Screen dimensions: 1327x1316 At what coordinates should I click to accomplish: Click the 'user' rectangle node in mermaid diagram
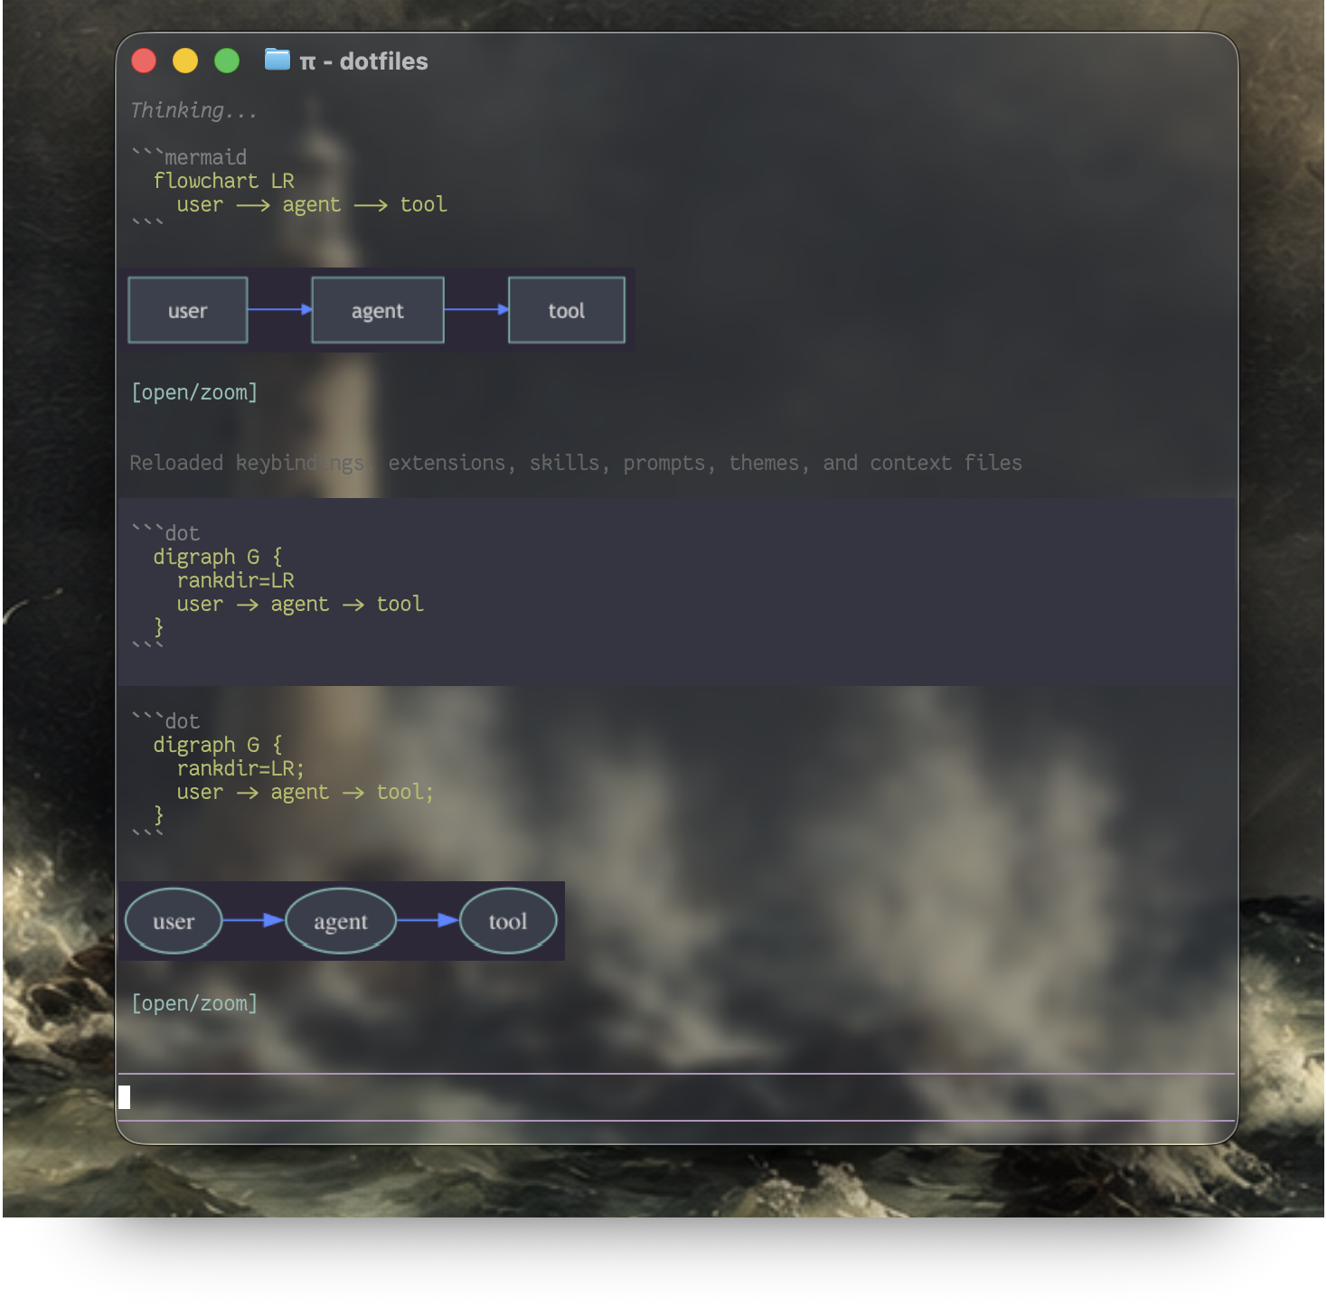[x=188, y=310]
